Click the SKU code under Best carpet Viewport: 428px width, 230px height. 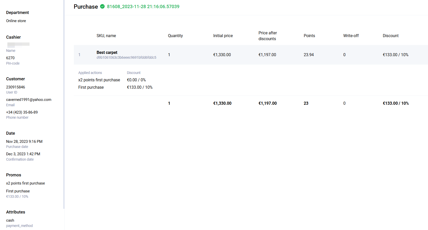126,58
